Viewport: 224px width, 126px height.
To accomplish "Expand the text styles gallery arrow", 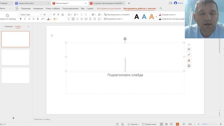I will click(156, 17).
